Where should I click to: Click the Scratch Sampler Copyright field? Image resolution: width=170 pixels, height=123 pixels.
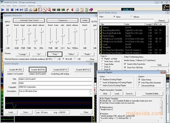[x=55, y=87]
